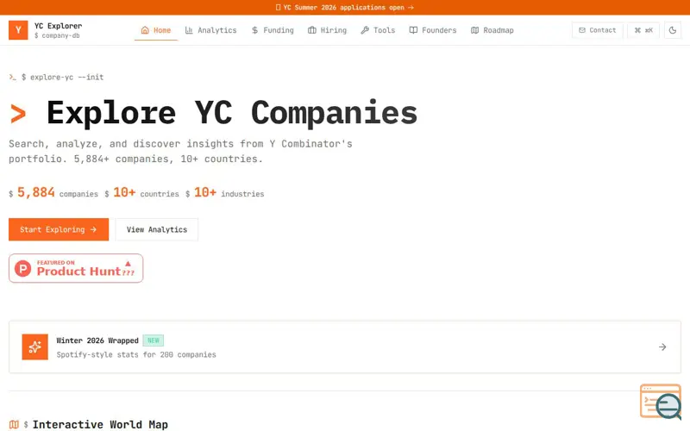690x431 pixels.
Task: Click the Start Exploring button
Action: [x=59, y=229]
